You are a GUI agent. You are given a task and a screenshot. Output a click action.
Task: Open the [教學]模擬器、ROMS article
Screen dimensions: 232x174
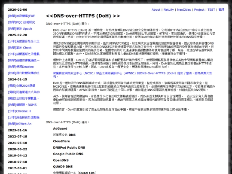[22, 105]
